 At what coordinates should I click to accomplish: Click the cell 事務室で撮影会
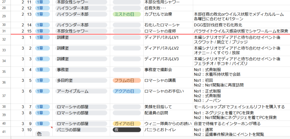point(168,72)
